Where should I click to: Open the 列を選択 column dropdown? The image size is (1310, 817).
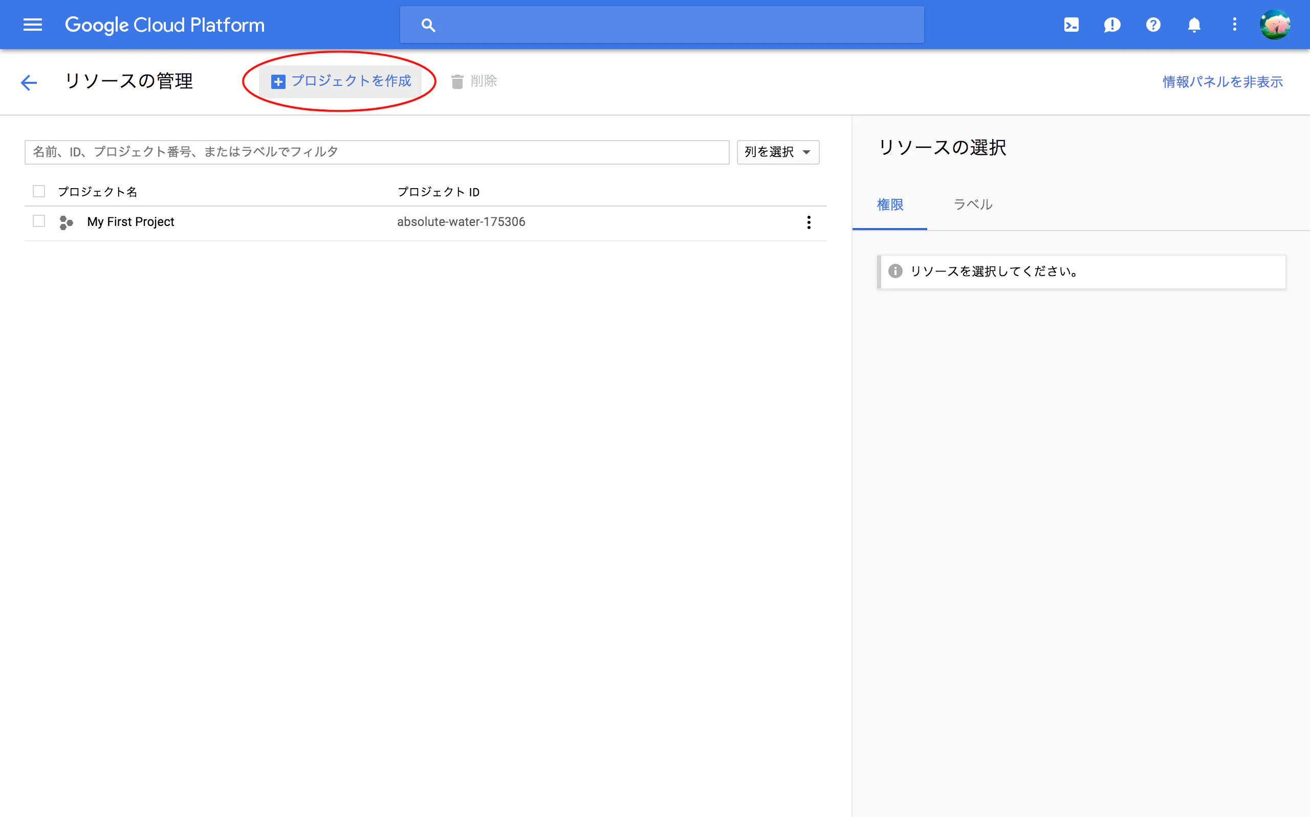(777, 152)
